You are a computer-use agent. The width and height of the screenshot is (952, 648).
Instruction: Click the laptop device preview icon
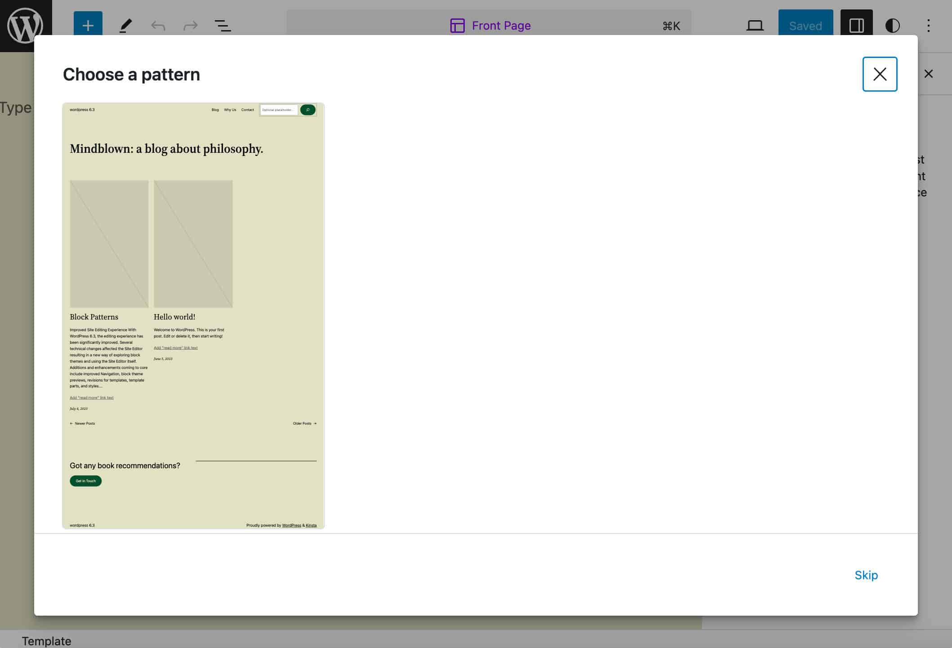754,26
